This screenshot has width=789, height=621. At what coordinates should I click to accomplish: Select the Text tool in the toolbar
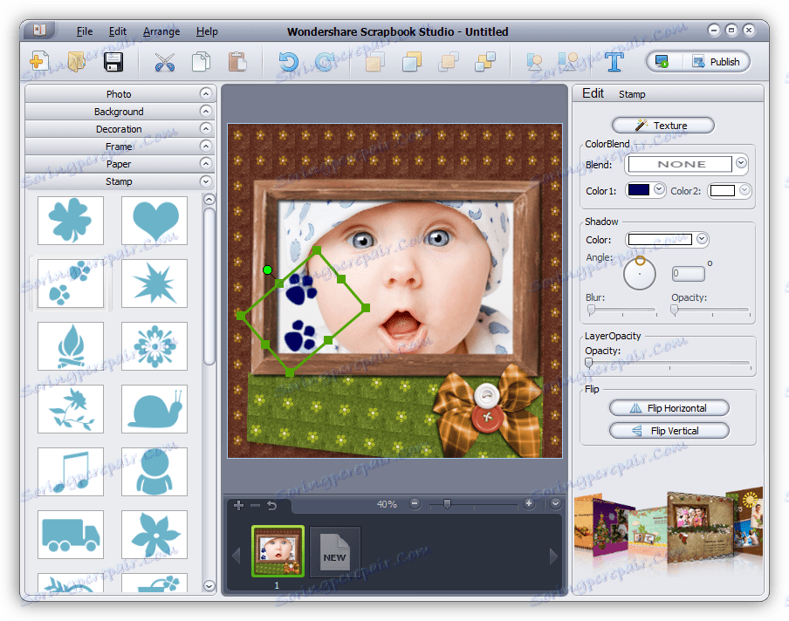point(614,61)
